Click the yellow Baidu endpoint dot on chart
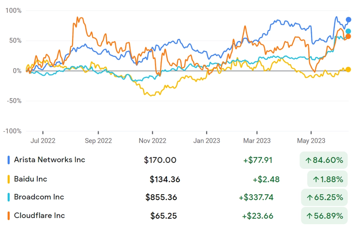This screenshot has width=357, height=228. (x=348, y=70)
